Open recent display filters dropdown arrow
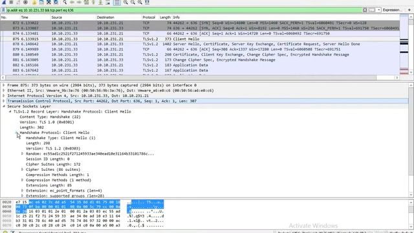 click(x=378, y=10)
